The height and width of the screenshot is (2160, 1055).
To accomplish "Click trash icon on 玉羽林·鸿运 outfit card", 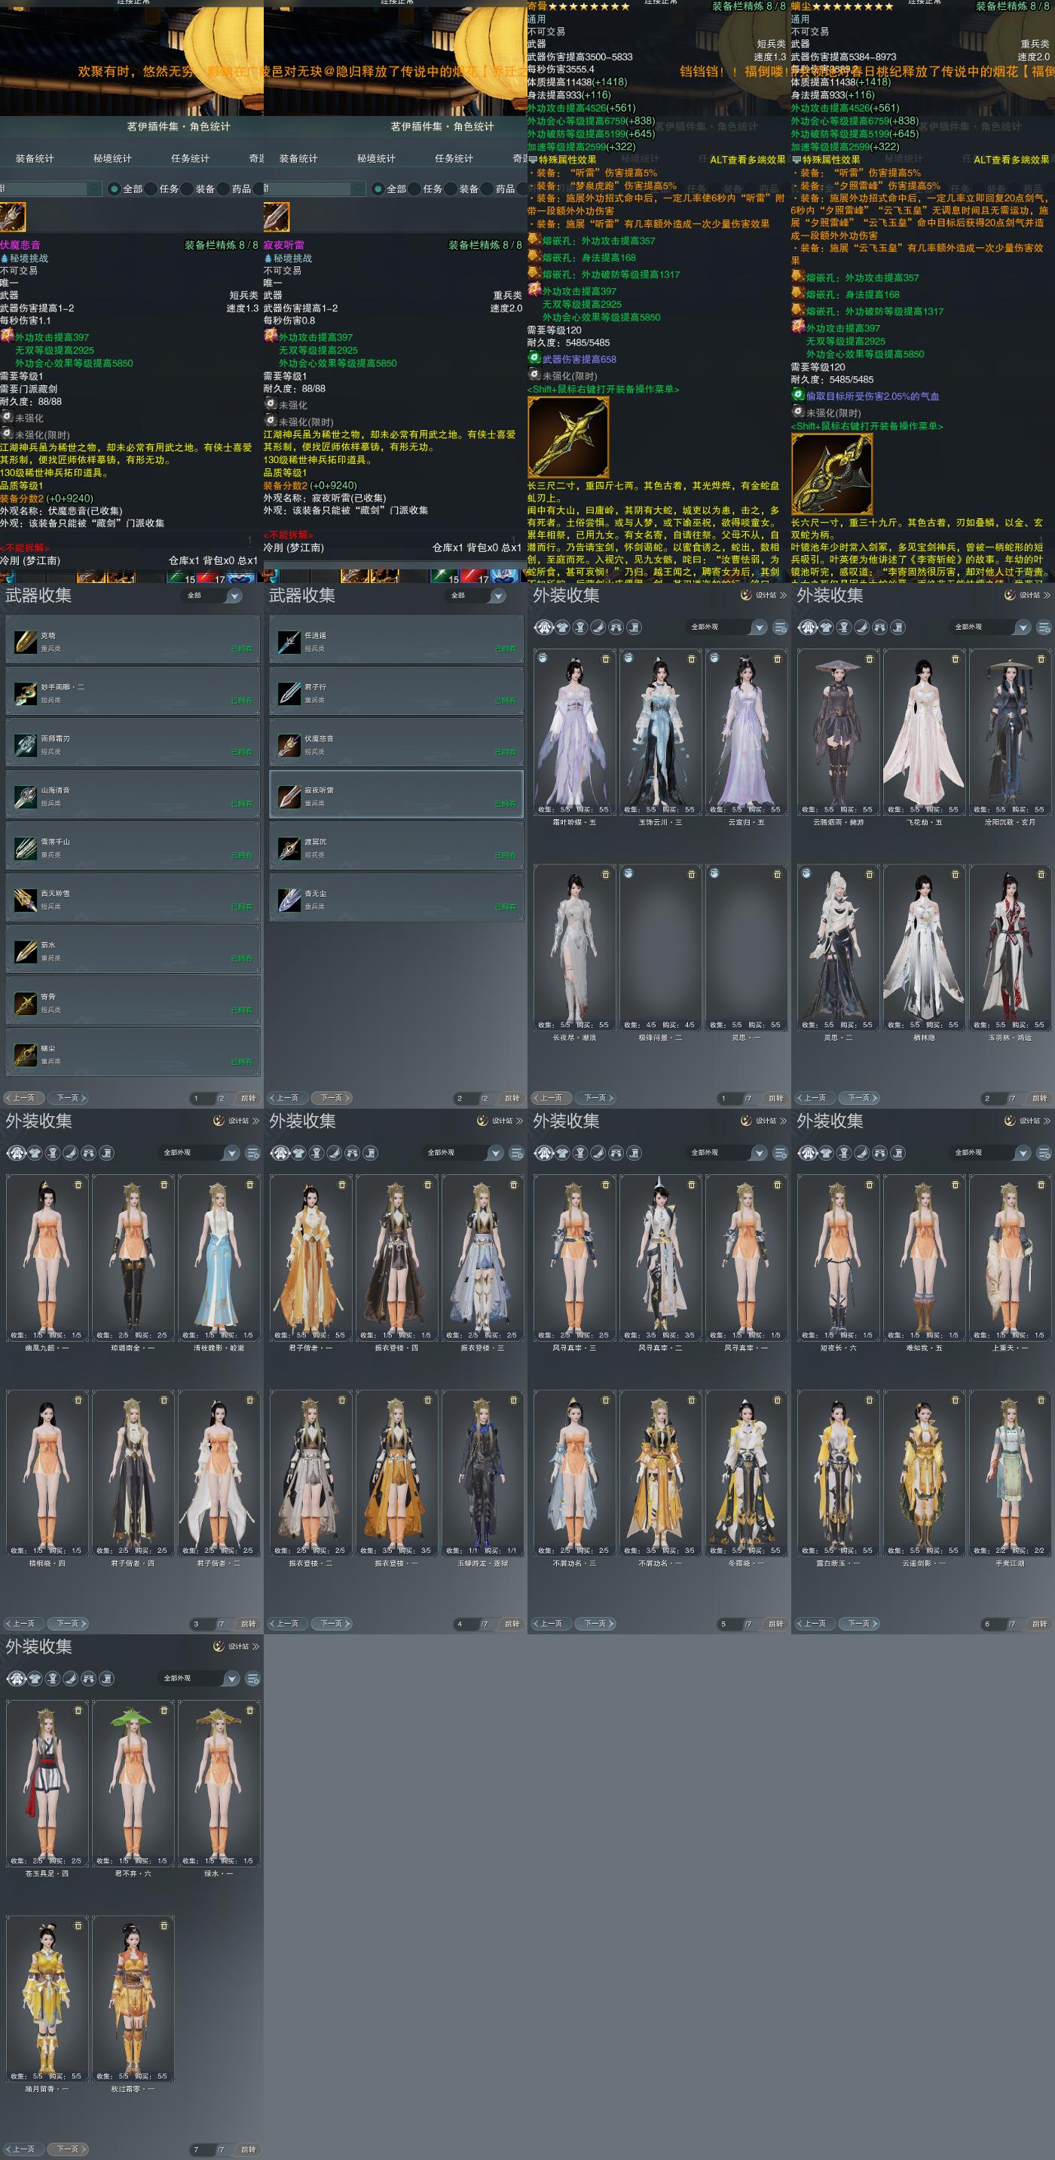I will 1041,873.
